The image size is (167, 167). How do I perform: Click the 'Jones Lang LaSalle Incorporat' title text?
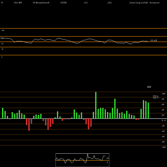(145, 3)
